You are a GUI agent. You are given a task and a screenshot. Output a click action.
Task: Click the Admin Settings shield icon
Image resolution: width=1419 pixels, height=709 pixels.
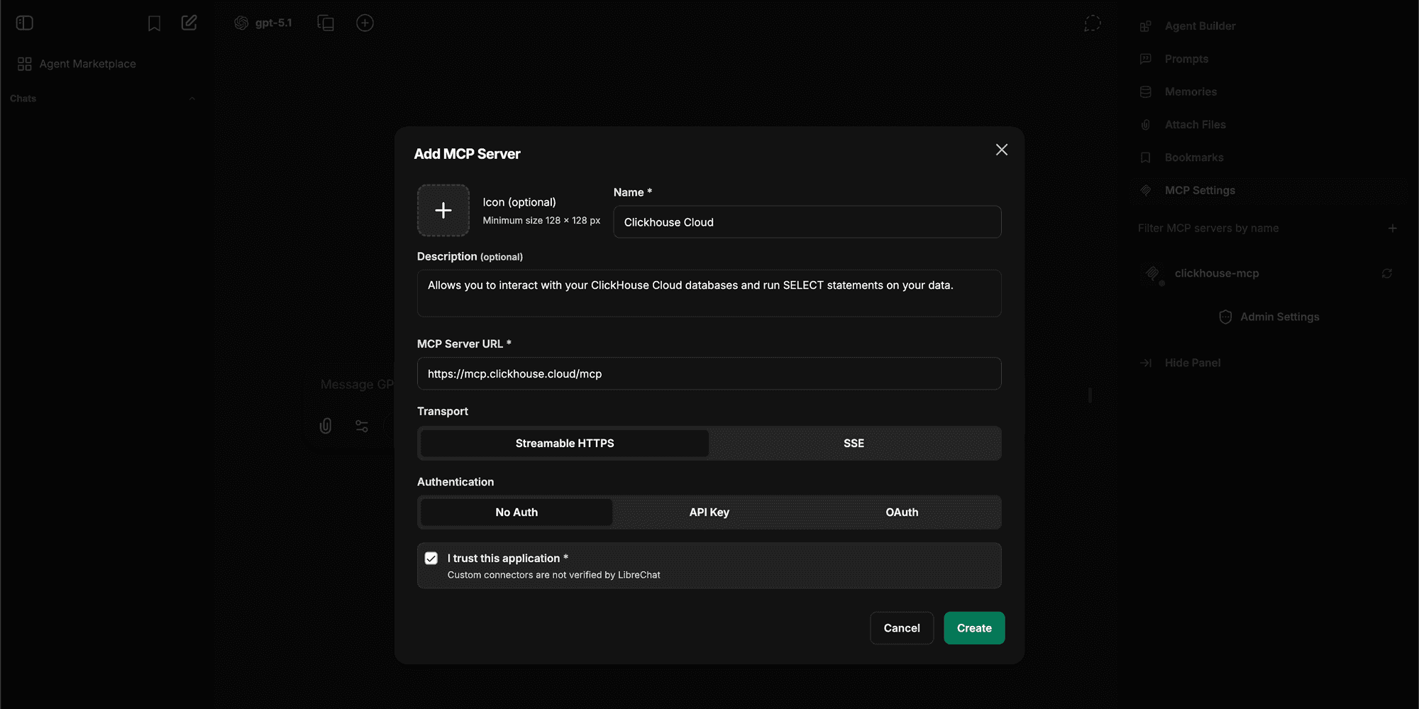[x=1225, y=317]
